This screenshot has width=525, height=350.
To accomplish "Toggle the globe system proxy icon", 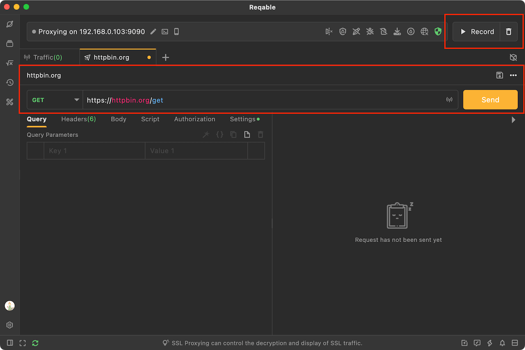I will (x=425, y=32).
